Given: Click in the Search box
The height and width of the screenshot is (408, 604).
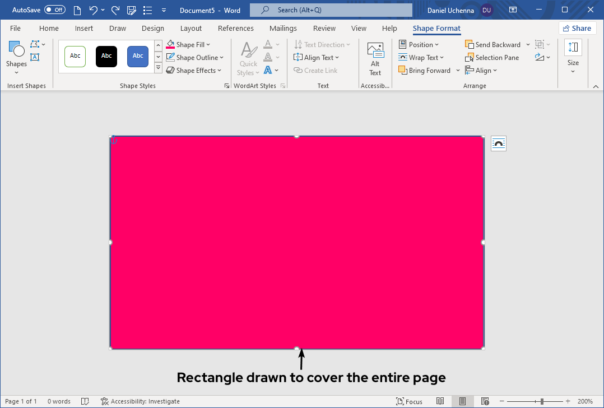Looking at the screenshot, I should coord(331,10).
